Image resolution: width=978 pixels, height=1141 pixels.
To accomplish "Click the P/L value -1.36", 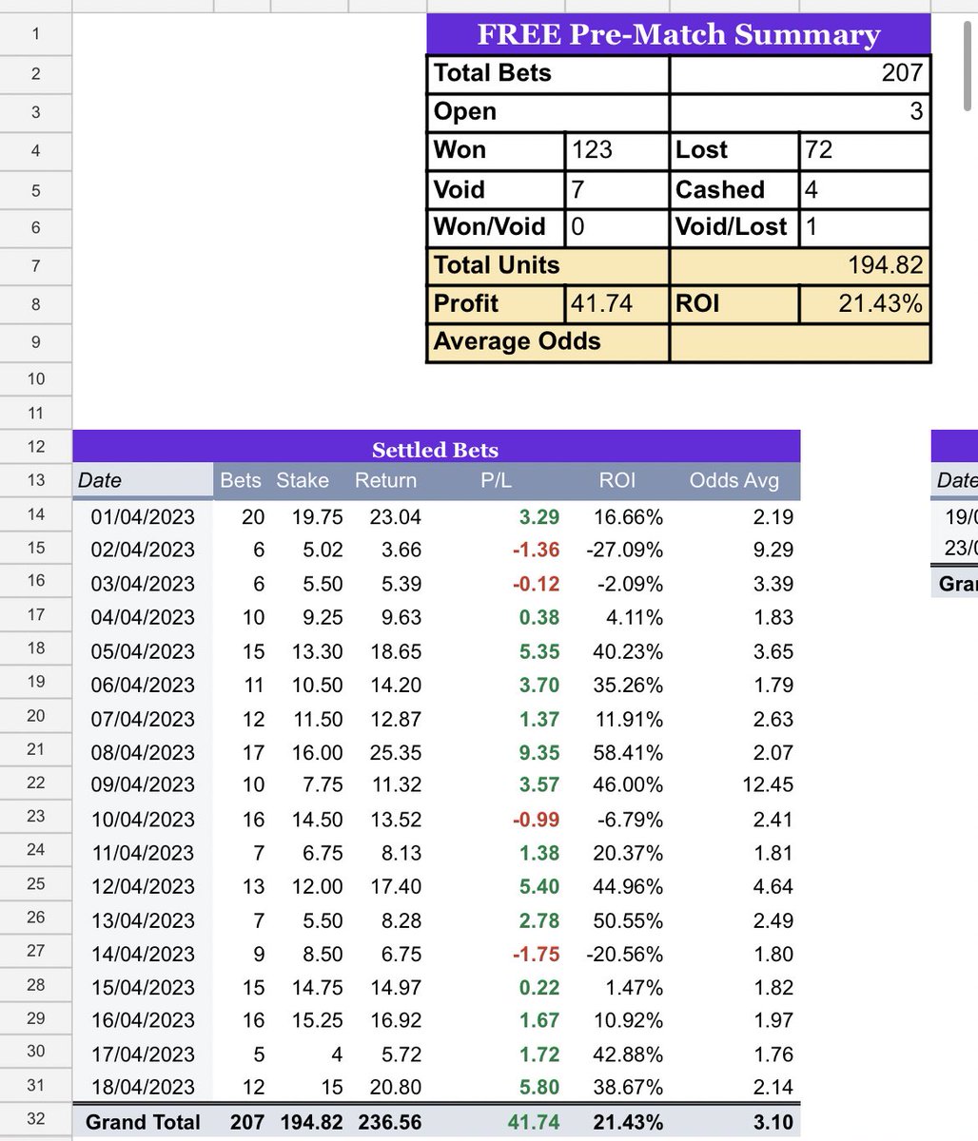I will pos(537,551).
